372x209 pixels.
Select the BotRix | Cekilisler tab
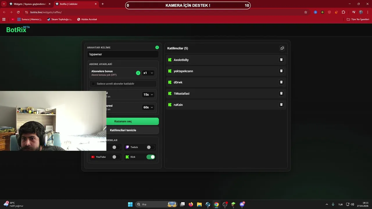tap(76, 4)
